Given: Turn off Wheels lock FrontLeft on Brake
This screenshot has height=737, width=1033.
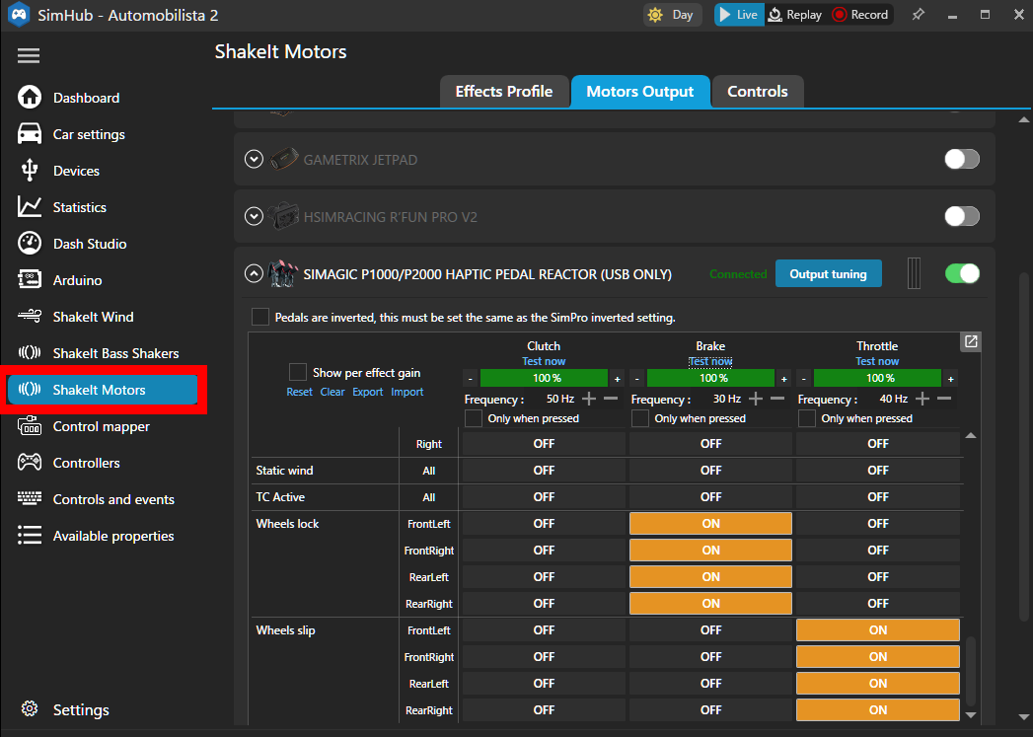Looking at the screenshot, I should tap(710, 524).
